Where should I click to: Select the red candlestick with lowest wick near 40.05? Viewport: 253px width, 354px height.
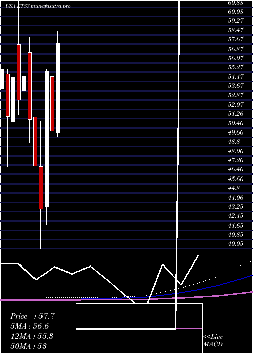41,188
